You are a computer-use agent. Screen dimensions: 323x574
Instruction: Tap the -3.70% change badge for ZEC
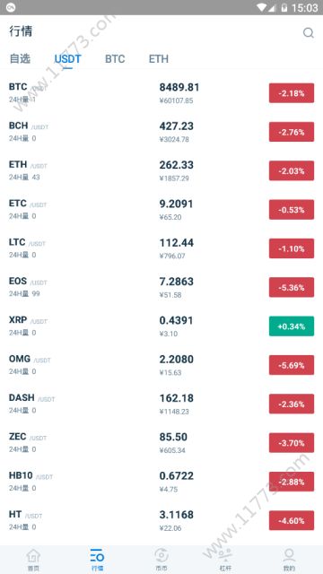pos(292,442)
